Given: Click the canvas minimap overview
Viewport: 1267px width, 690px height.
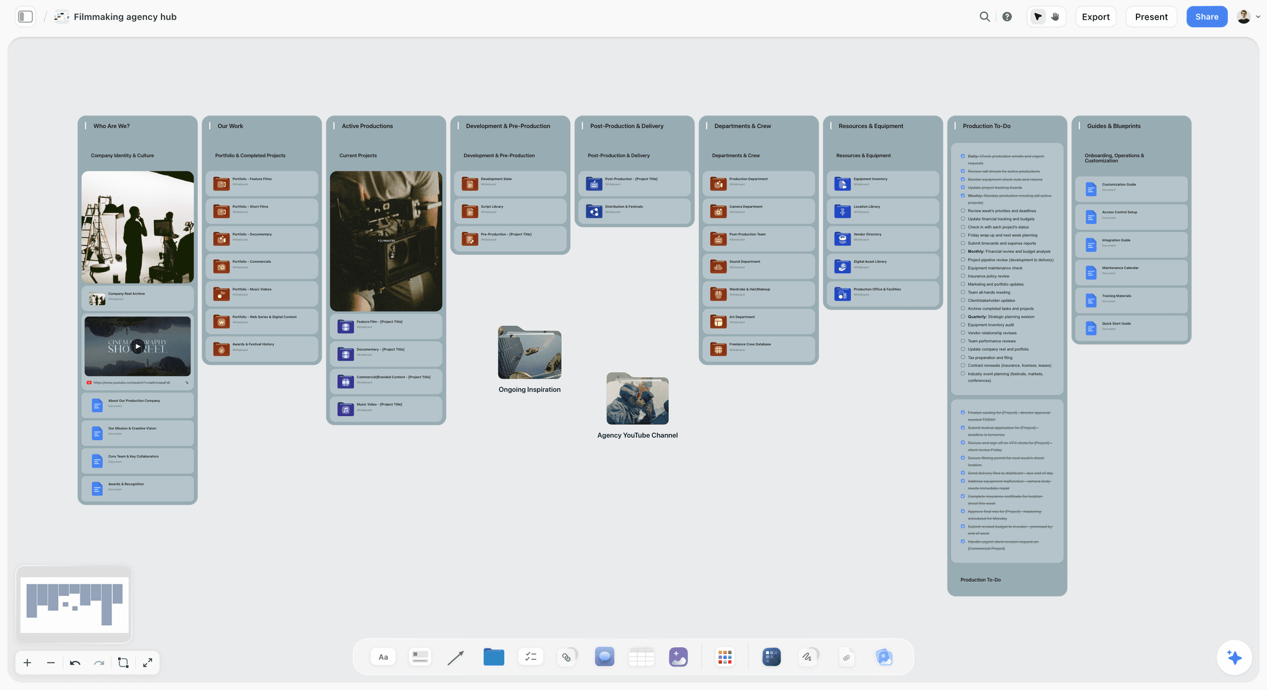Looking at the screenshot, I should pyautogui.click(x=74, y=605).
